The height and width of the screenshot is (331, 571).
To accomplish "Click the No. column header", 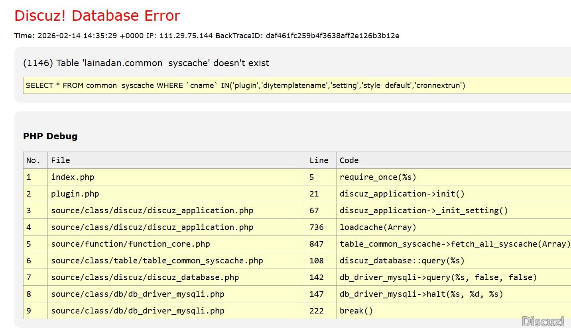I will coord(33,160).
